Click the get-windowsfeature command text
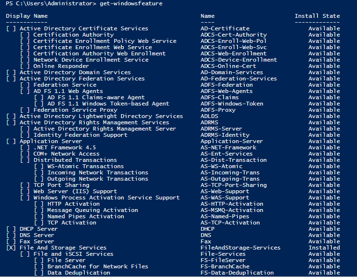Screen dimensions: 357x277 click(x=131, y=4)
